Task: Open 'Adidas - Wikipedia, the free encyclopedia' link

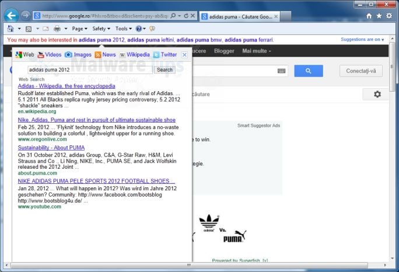Action: [x=66, y=86]
